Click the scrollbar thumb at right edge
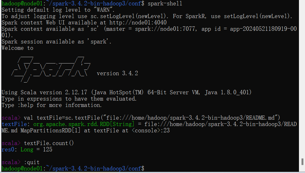 (x=302, y=162)
